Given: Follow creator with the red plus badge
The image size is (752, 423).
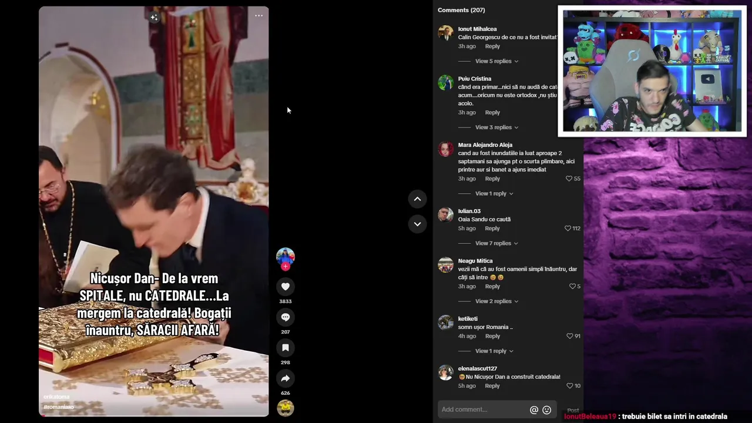Looking at the screenshot, I should tap(286, 266).
